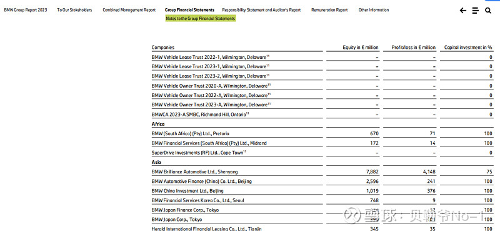
Task: Select BMW Financial Services (South Africa) row
Action: point(322,143)
